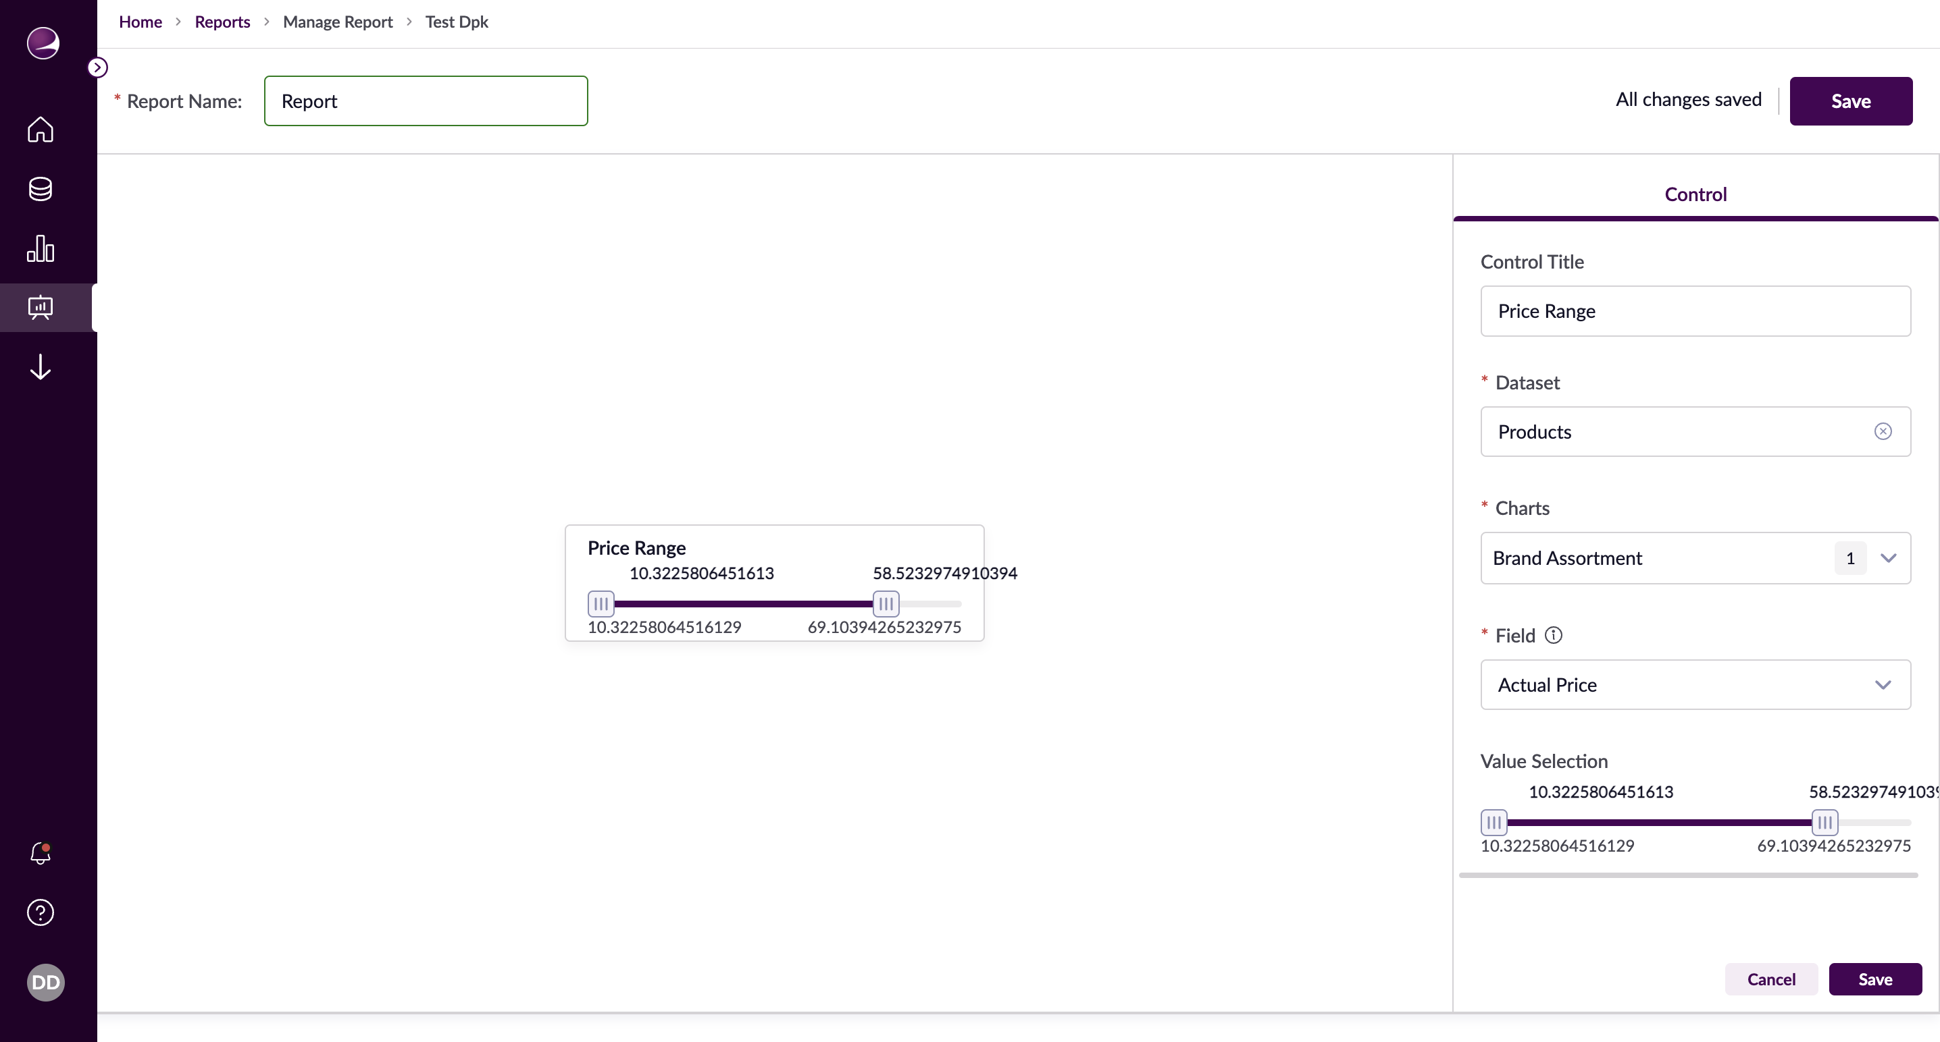
Task: Click the Control Title input field
Action: [x=1695, y=310]
